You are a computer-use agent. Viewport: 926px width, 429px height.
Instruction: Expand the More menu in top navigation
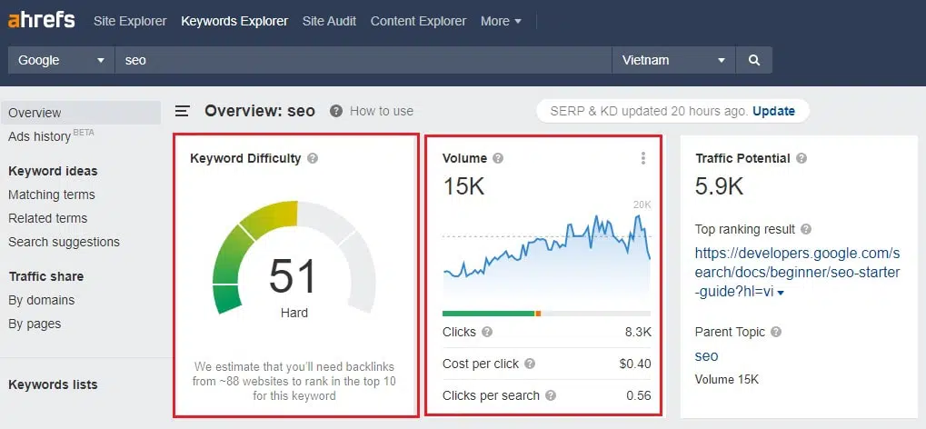click(501, 21)
